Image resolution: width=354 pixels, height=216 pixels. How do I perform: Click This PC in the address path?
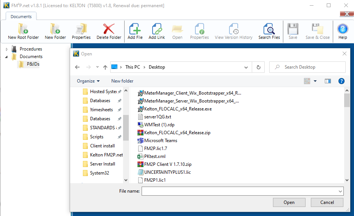point(133,67)
